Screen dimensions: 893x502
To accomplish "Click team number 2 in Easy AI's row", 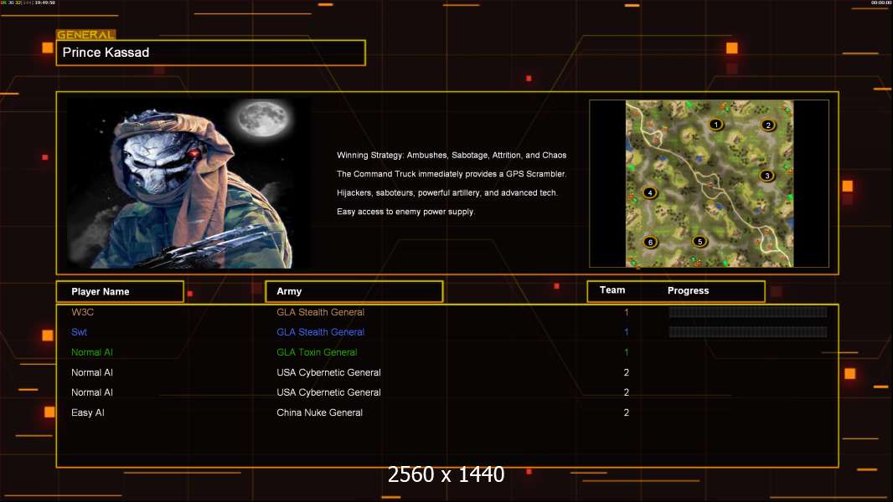I will (626, 412).
